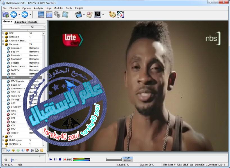Switch to the Favorites tab

click(21, 22)
